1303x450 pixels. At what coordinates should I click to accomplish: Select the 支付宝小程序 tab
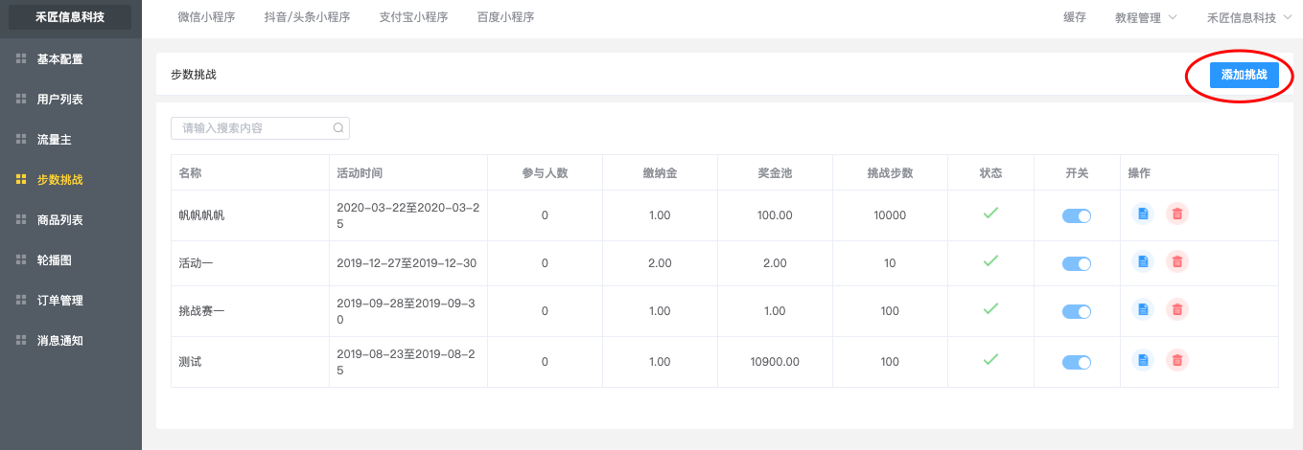click(413, 17)
